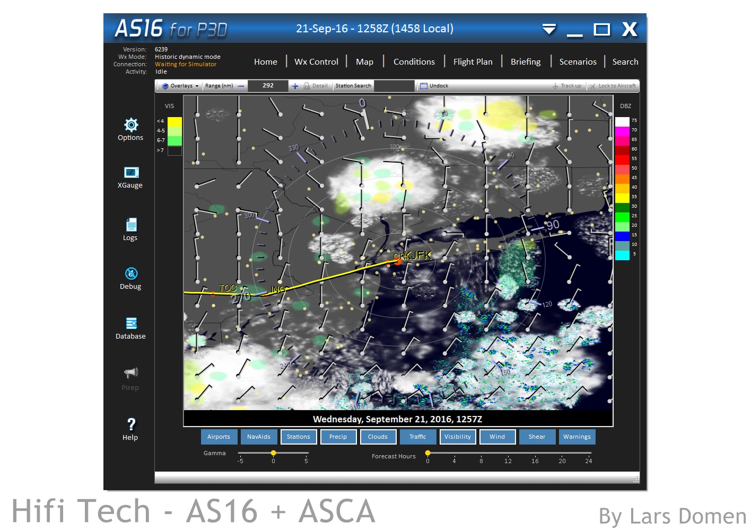Open the title bar dropdown arrow menu
This screenshot has height=532, width=751.
549,29
